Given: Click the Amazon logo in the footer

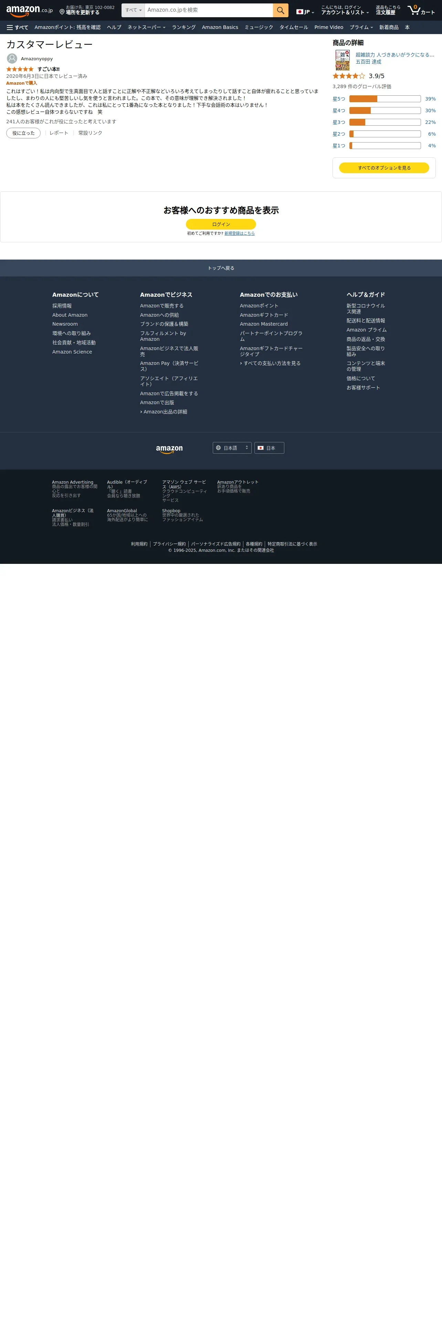Looking at the screenshot, I should (x=169, y=449).
